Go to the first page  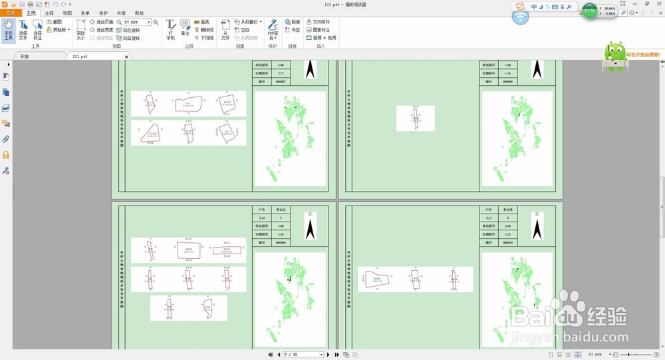pyautogui.click(x=271, y=355)
